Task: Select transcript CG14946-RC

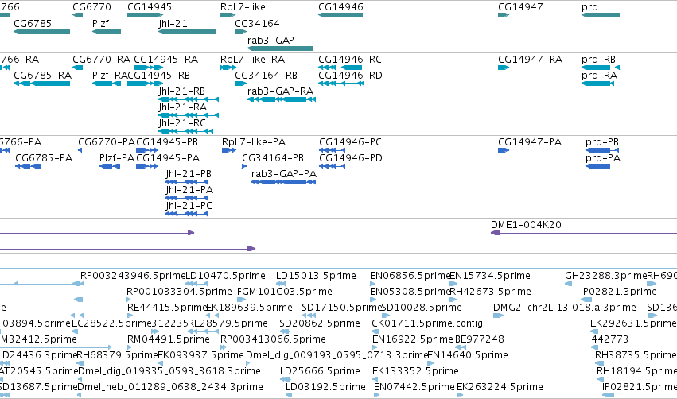Action: (350, 60)
